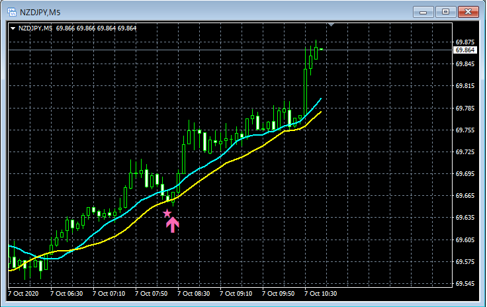The width and height of the screenshot is (487, 307).
Task: Select the tall bullish candle at 10:30
Action: tap(305, 91)
